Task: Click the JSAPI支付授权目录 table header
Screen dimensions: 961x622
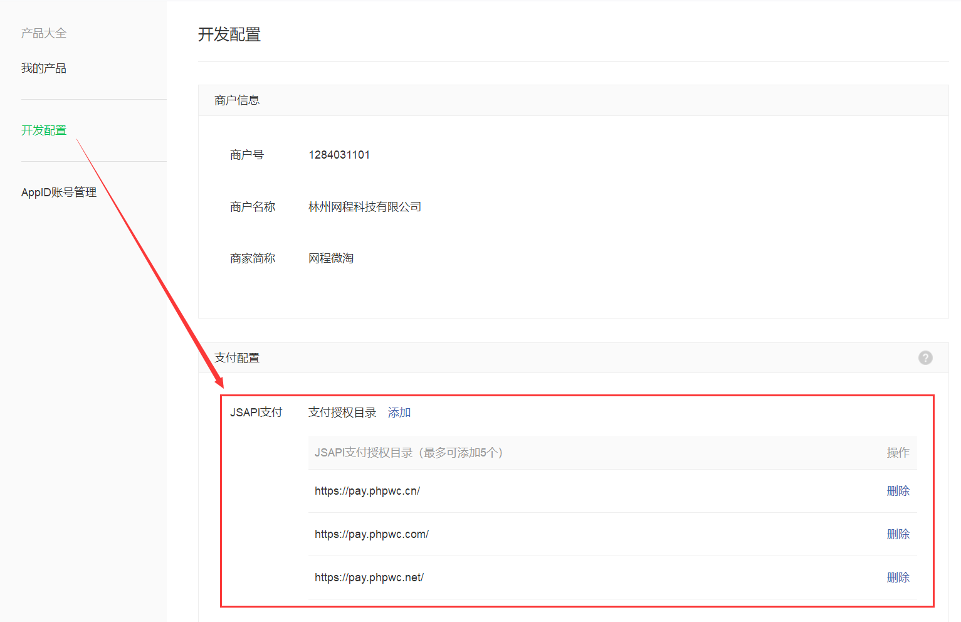Action: [x=409, y=453]
